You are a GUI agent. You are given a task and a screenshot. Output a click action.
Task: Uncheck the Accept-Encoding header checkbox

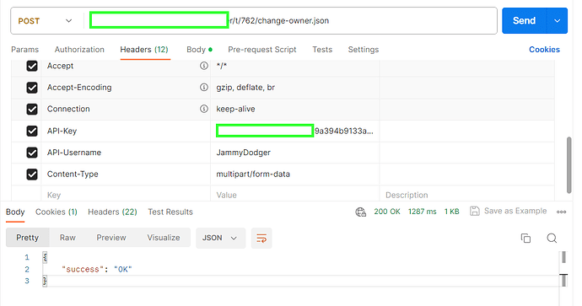coord(32,88)
